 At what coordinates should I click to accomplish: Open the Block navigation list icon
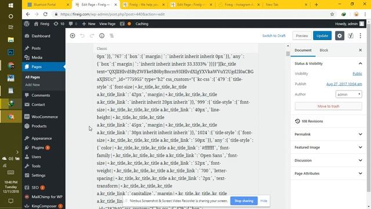111,36
